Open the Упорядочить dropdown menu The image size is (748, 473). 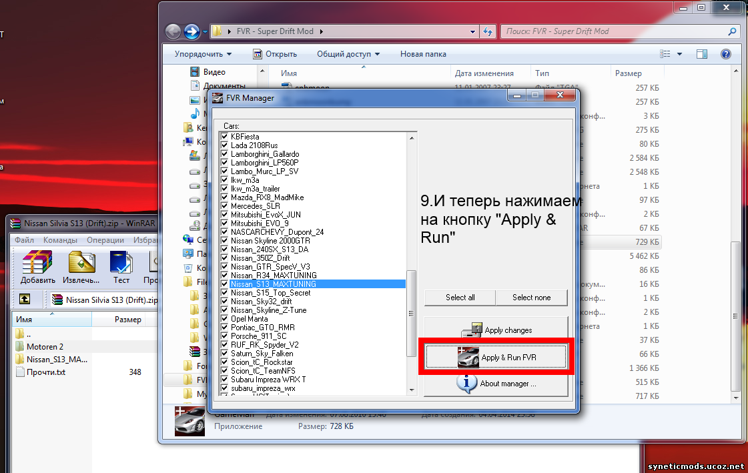tap(203, 54)
